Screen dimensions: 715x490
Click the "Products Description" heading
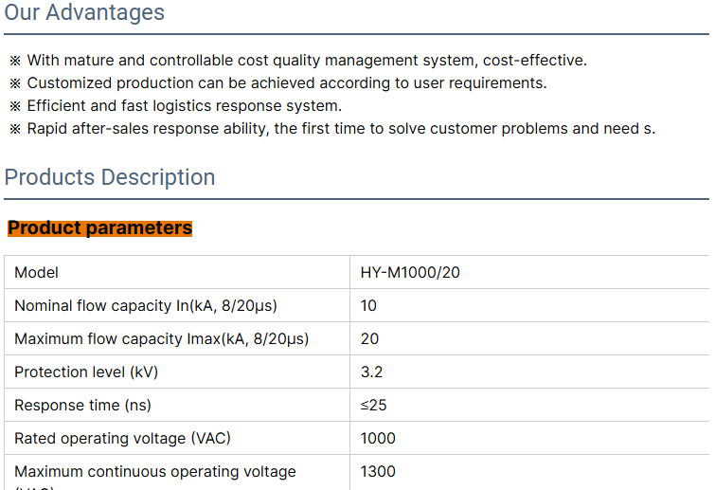coord(110,177)
